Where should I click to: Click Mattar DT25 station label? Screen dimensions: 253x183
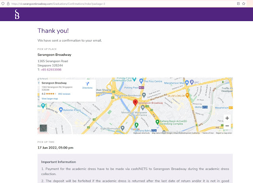coord(201,107)
